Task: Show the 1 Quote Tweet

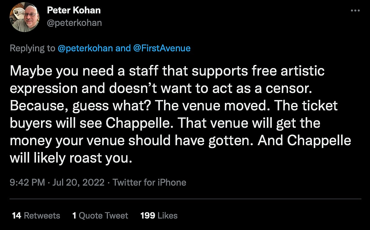Action: tap(100, 215)
